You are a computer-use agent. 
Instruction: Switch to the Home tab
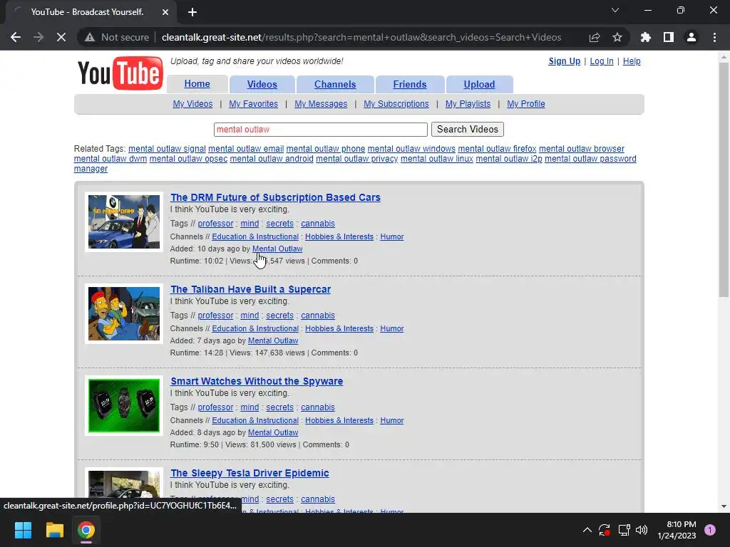click(197, 84)
